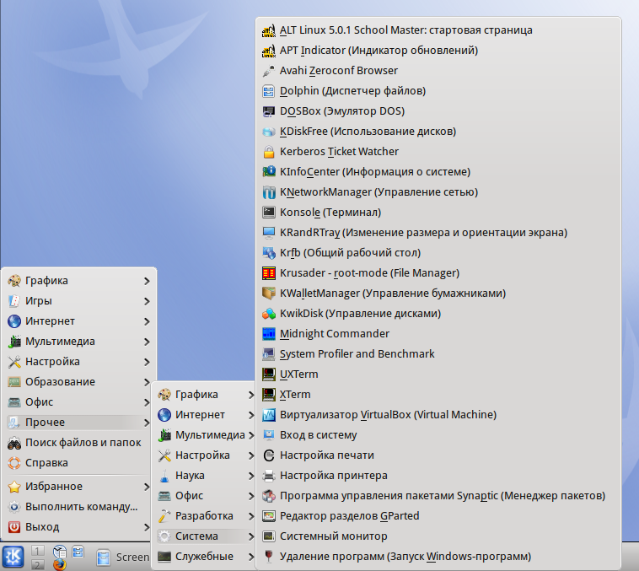Expand the Интернет arrow in the main menu
This screenshot has width=639, height=571.
147,322
